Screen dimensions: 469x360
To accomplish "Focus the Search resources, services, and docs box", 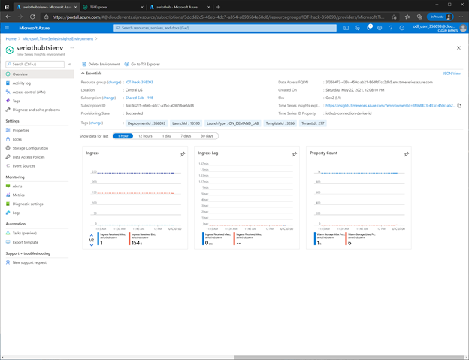I will click(x=225, y=28).
